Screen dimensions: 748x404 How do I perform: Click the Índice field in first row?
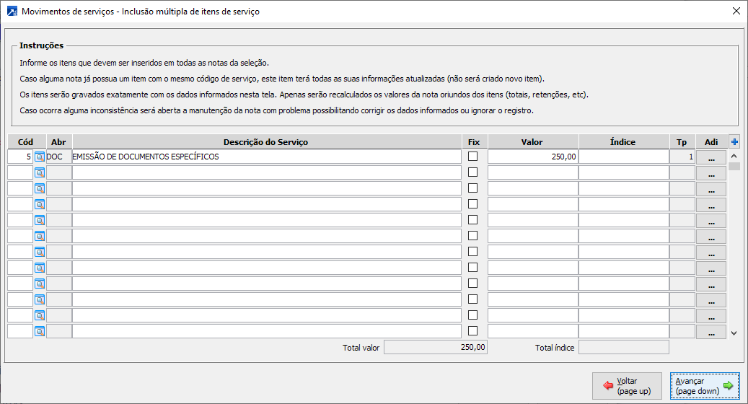623,157
